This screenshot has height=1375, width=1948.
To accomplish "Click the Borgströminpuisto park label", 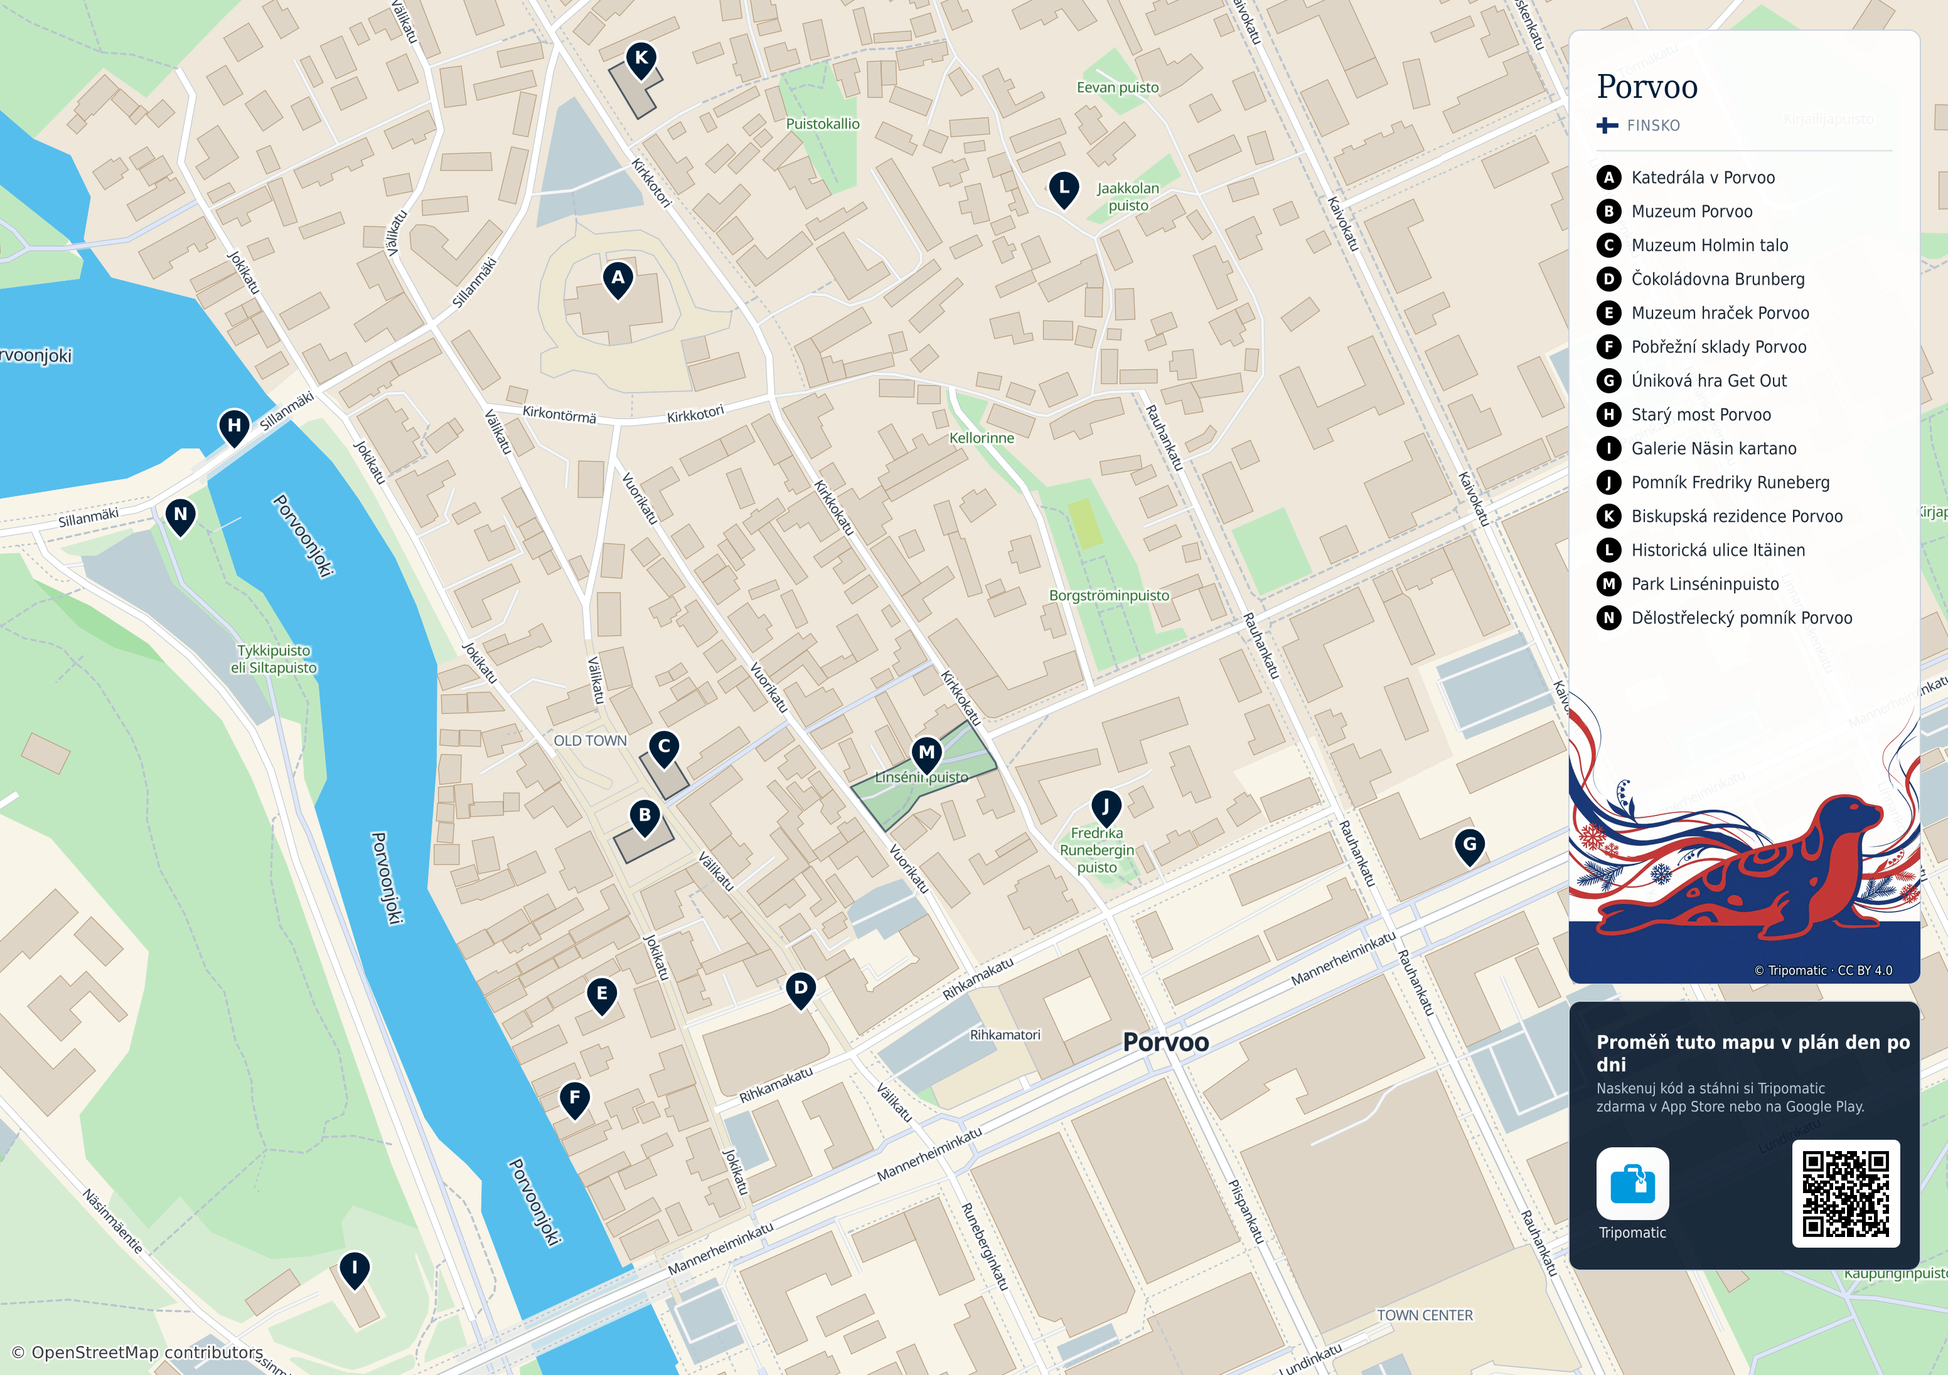I will click(1109, 595).
